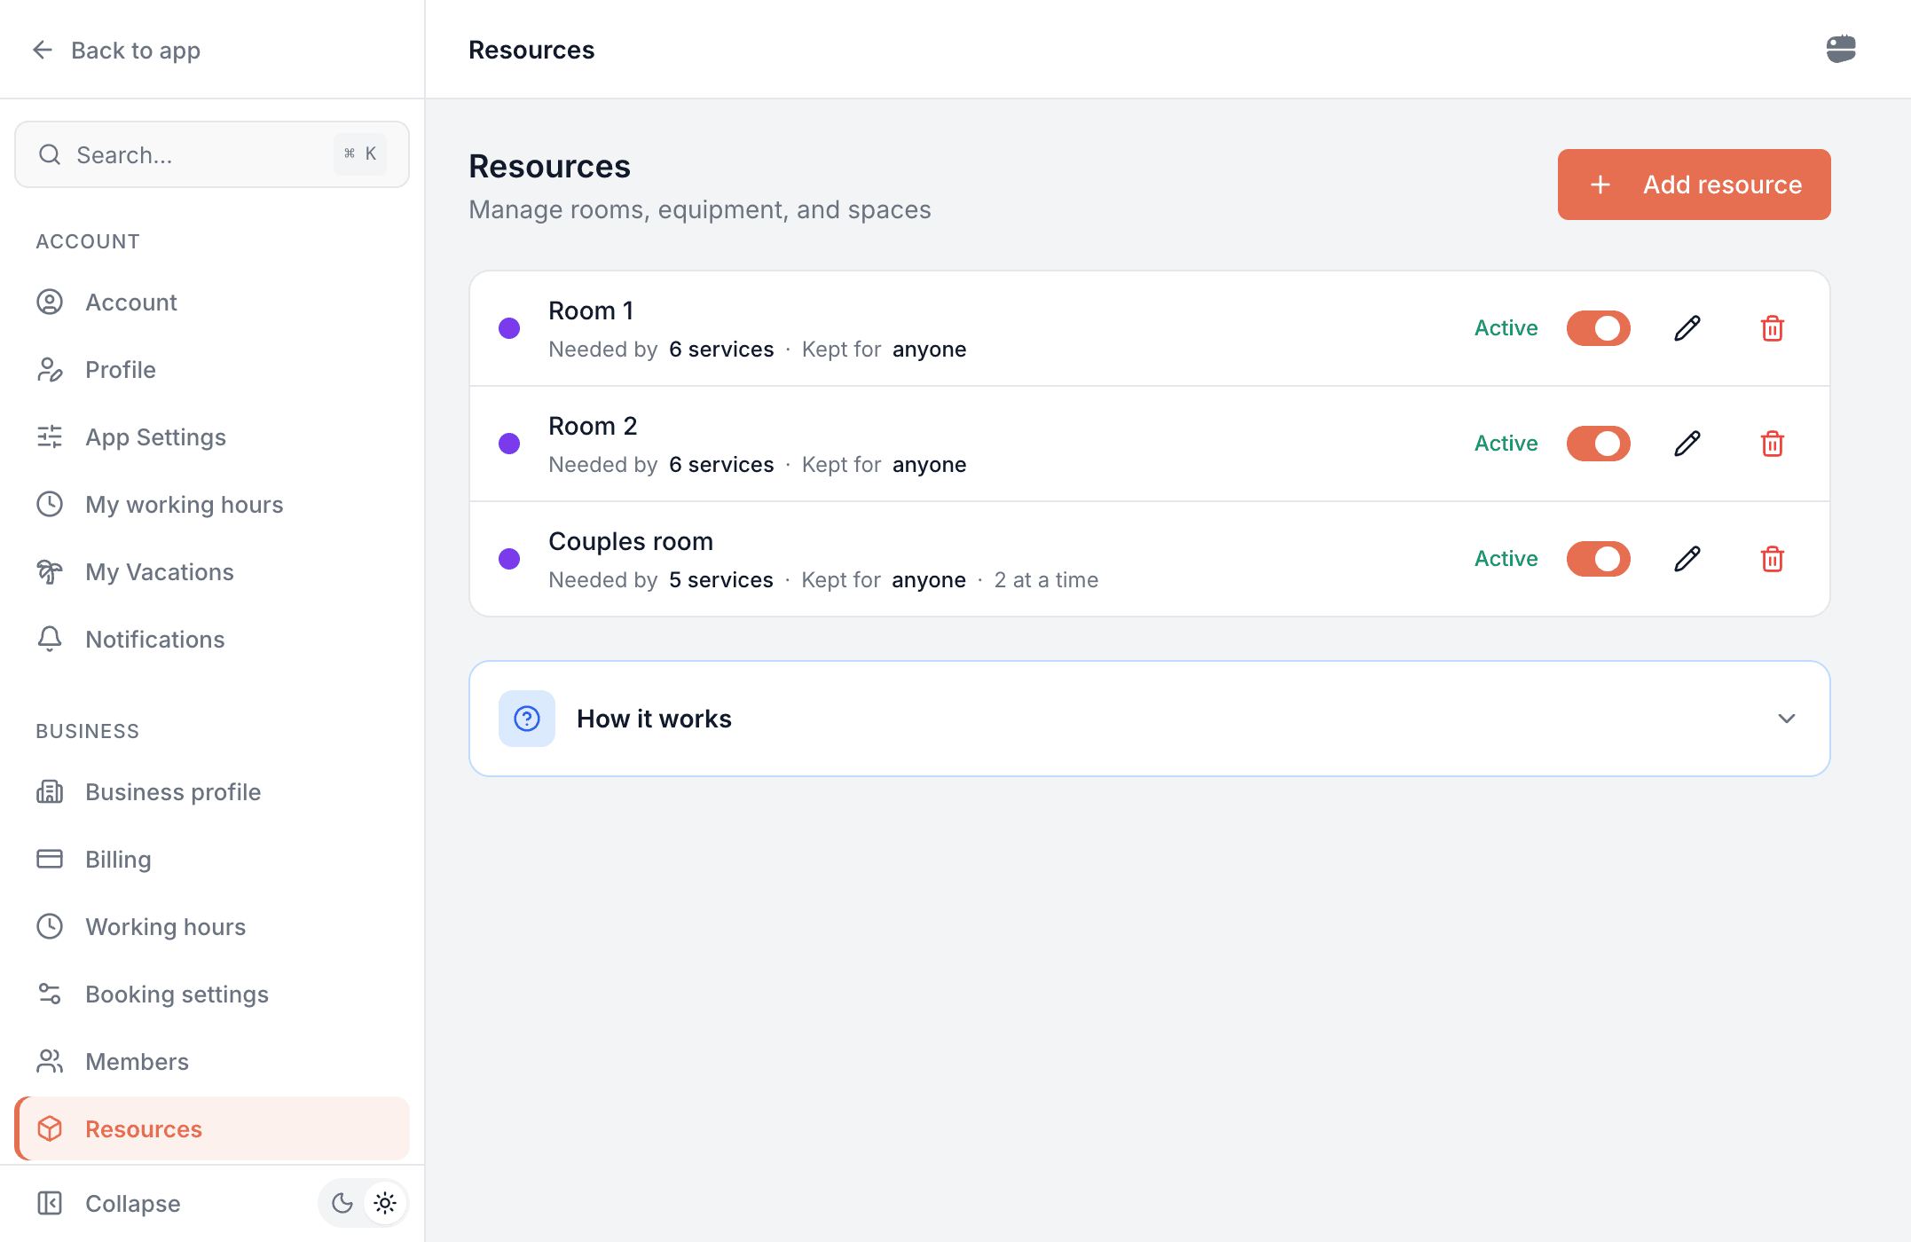
Task: Click Room 1 Active status label
Action: 1506,328
